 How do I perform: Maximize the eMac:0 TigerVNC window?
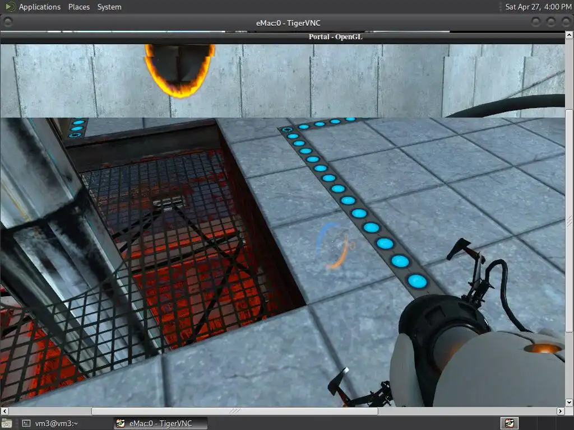click(551, 22)
